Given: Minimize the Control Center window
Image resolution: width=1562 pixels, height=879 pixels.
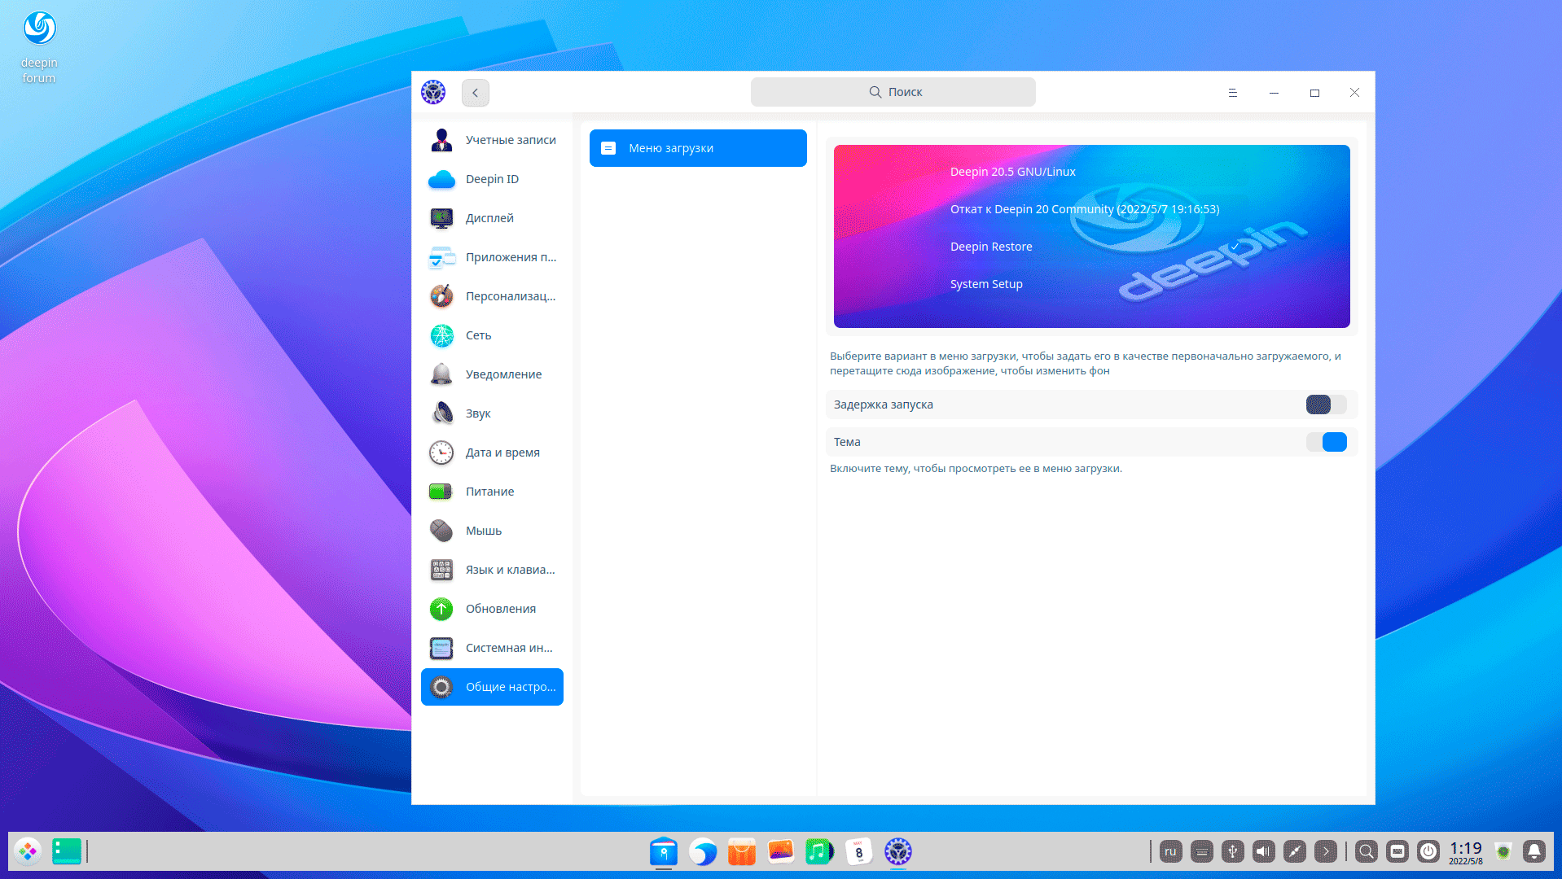Looking at the screenshot, I should (x=1274, y=93).
